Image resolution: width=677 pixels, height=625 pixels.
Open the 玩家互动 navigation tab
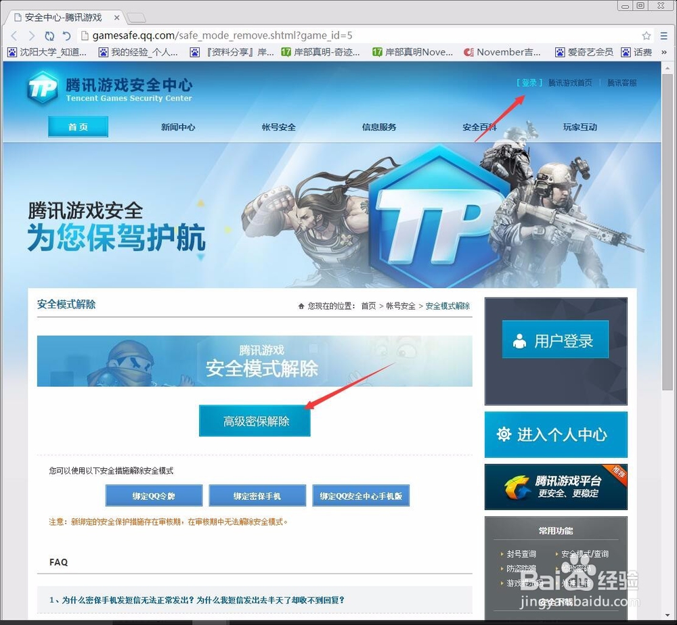pyautogui.click(x=580, y=127)
